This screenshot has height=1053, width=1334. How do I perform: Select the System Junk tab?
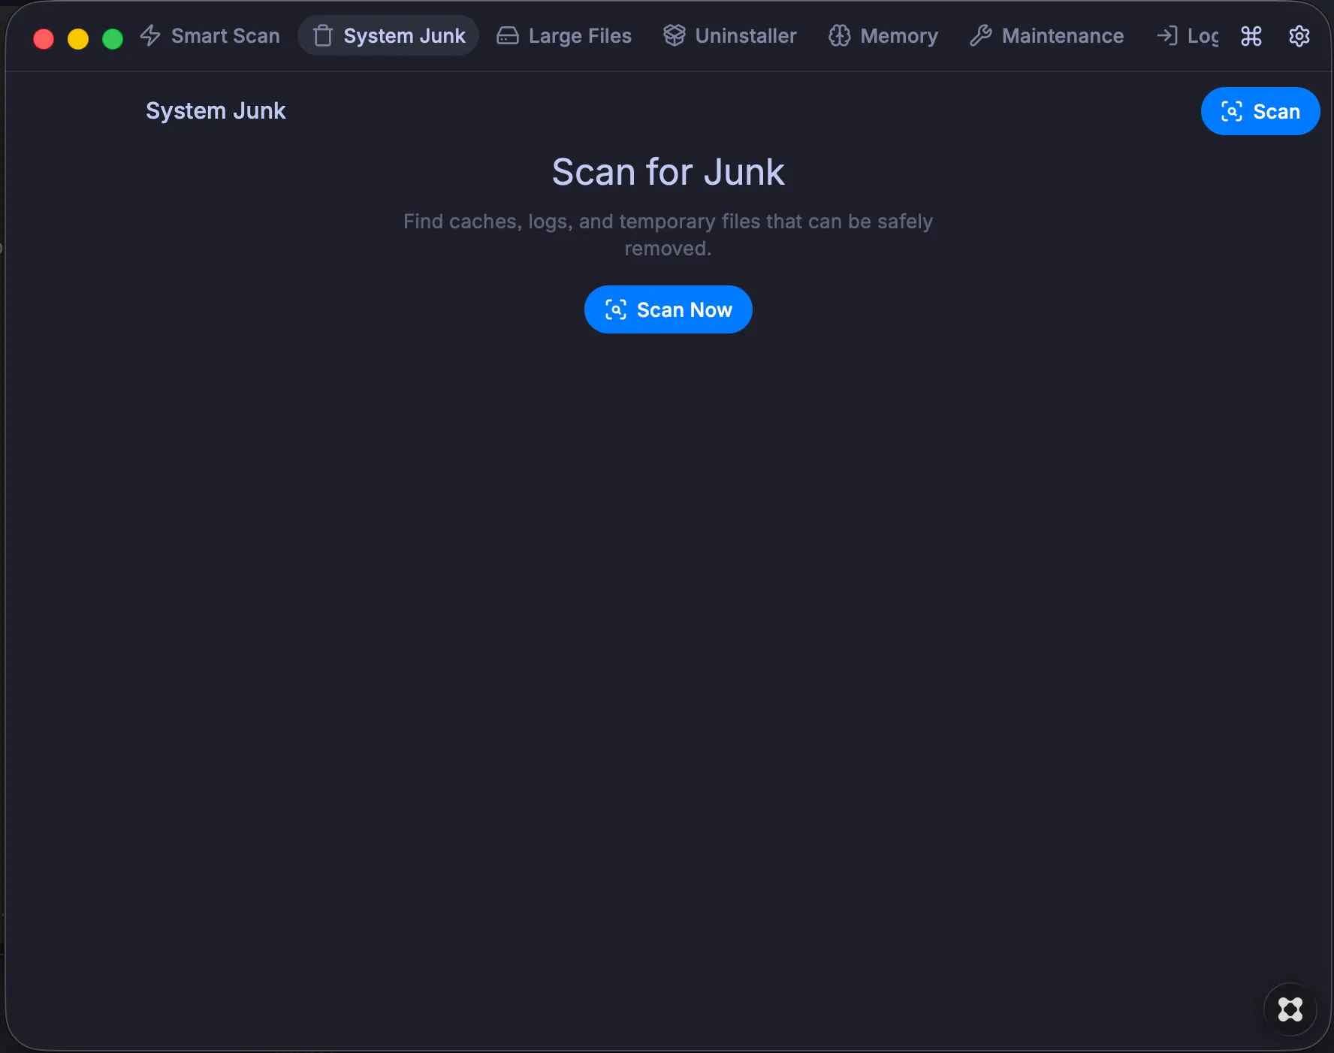[388, 36]
